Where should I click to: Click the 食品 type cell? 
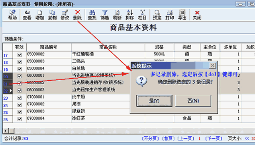tap(187, 118)
